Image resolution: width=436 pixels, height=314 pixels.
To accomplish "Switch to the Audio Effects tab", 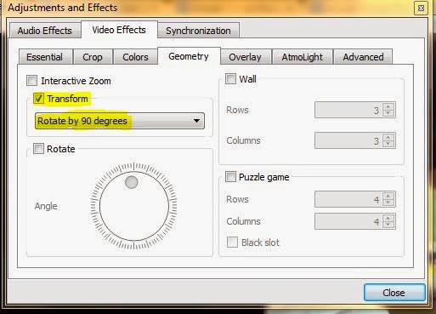I will click(45, 31).
